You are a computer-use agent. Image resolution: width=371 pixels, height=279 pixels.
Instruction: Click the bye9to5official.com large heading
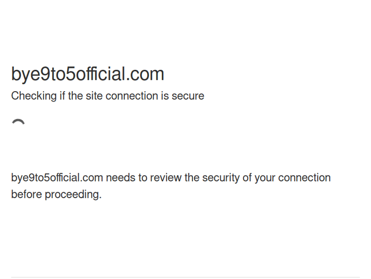tap(88, 74)
